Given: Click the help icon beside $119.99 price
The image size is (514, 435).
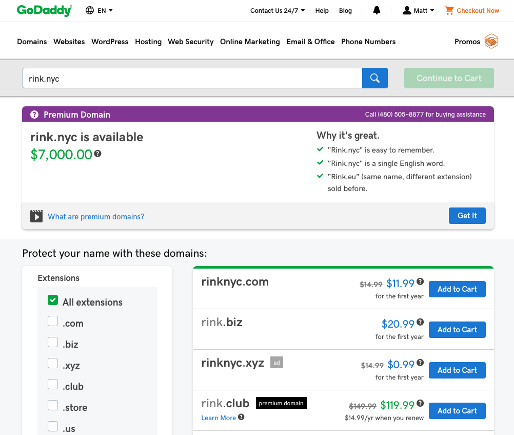Looking at the screenshot, I should (x=420, y=403).
